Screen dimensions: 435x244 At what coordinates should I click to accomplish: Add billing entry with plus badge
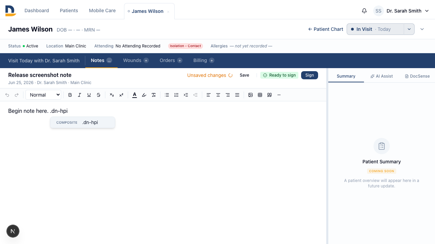(212, 60)
